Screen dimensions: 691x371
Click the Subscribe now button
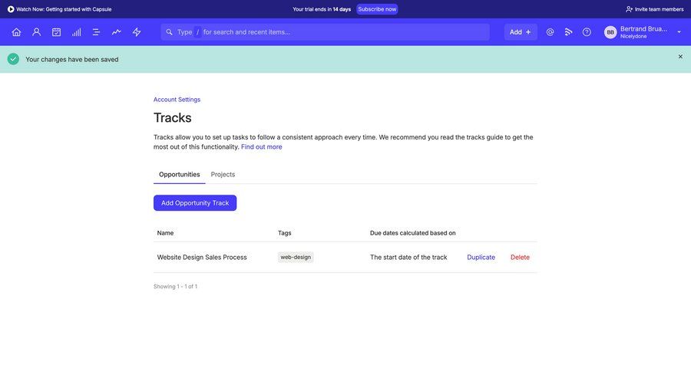click(x=377, y=9)
